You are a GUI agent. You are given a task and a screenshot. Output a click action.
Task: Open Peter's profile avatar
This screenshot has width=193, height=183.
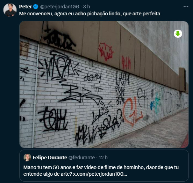[10, 10]
